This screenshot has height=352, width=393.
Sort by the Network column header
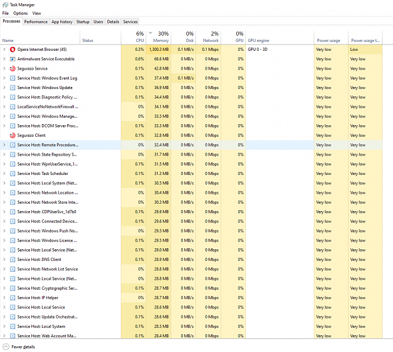(x=208, y=37)
